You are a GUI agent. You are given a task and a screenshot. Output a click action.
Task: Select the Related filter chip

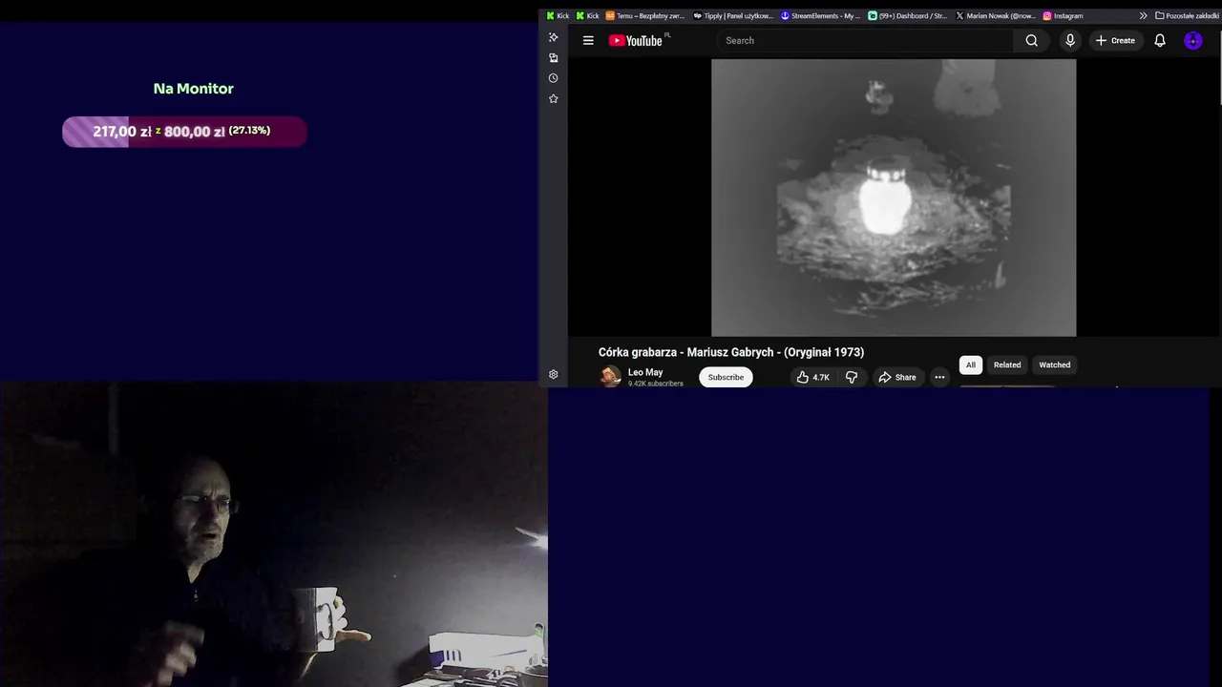[1007, 364]
